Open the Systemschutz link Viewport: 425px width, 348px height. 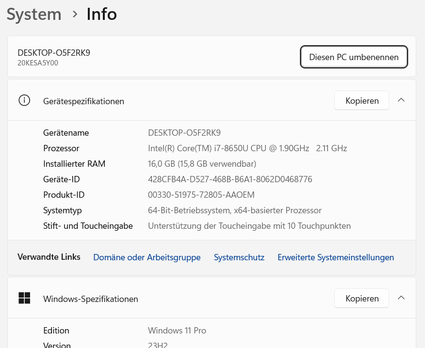pyautogui.click(x=239, y=257)
